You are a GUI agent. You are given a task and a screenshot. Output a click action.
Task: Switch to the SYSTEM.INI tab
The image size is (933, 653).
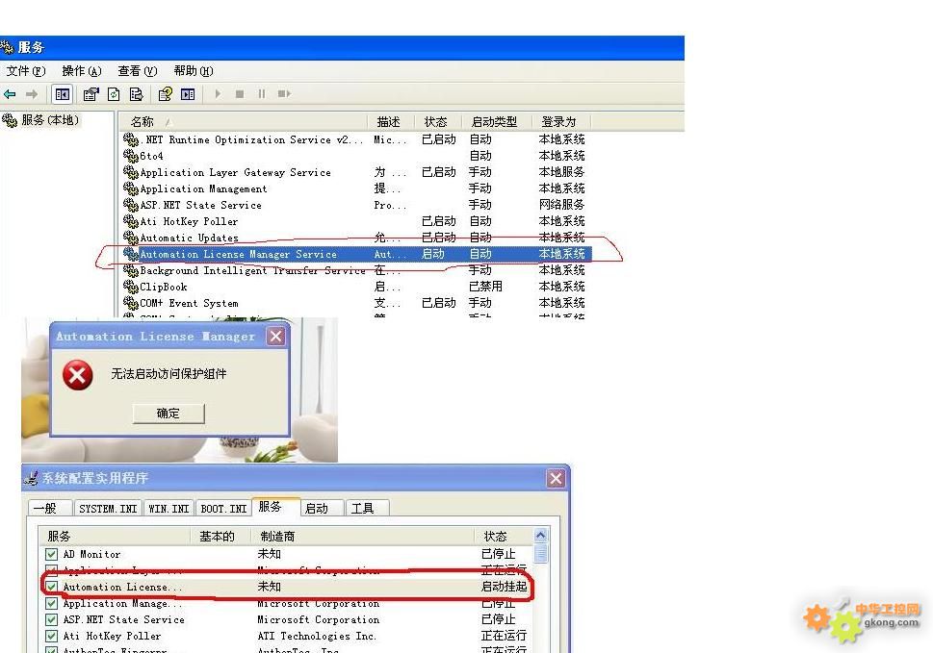(108, 509)
